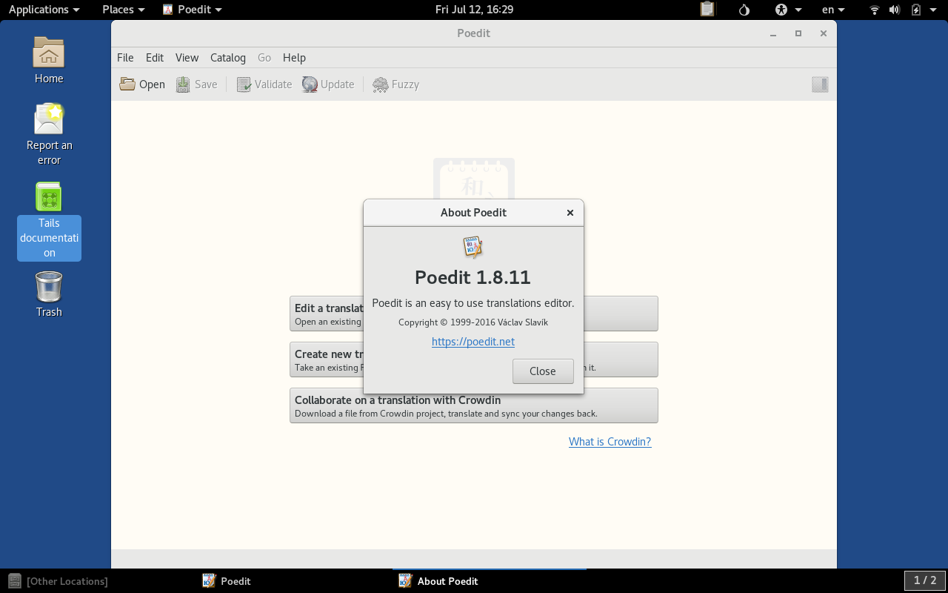The width and height of the screenshot is (948, 593).
Task: Click the Validate toolbar icon
Action: (244, 85)
